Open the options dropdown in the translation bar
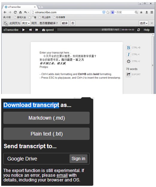This screenshot has height=187, width=156. click(x=143, y=23)
